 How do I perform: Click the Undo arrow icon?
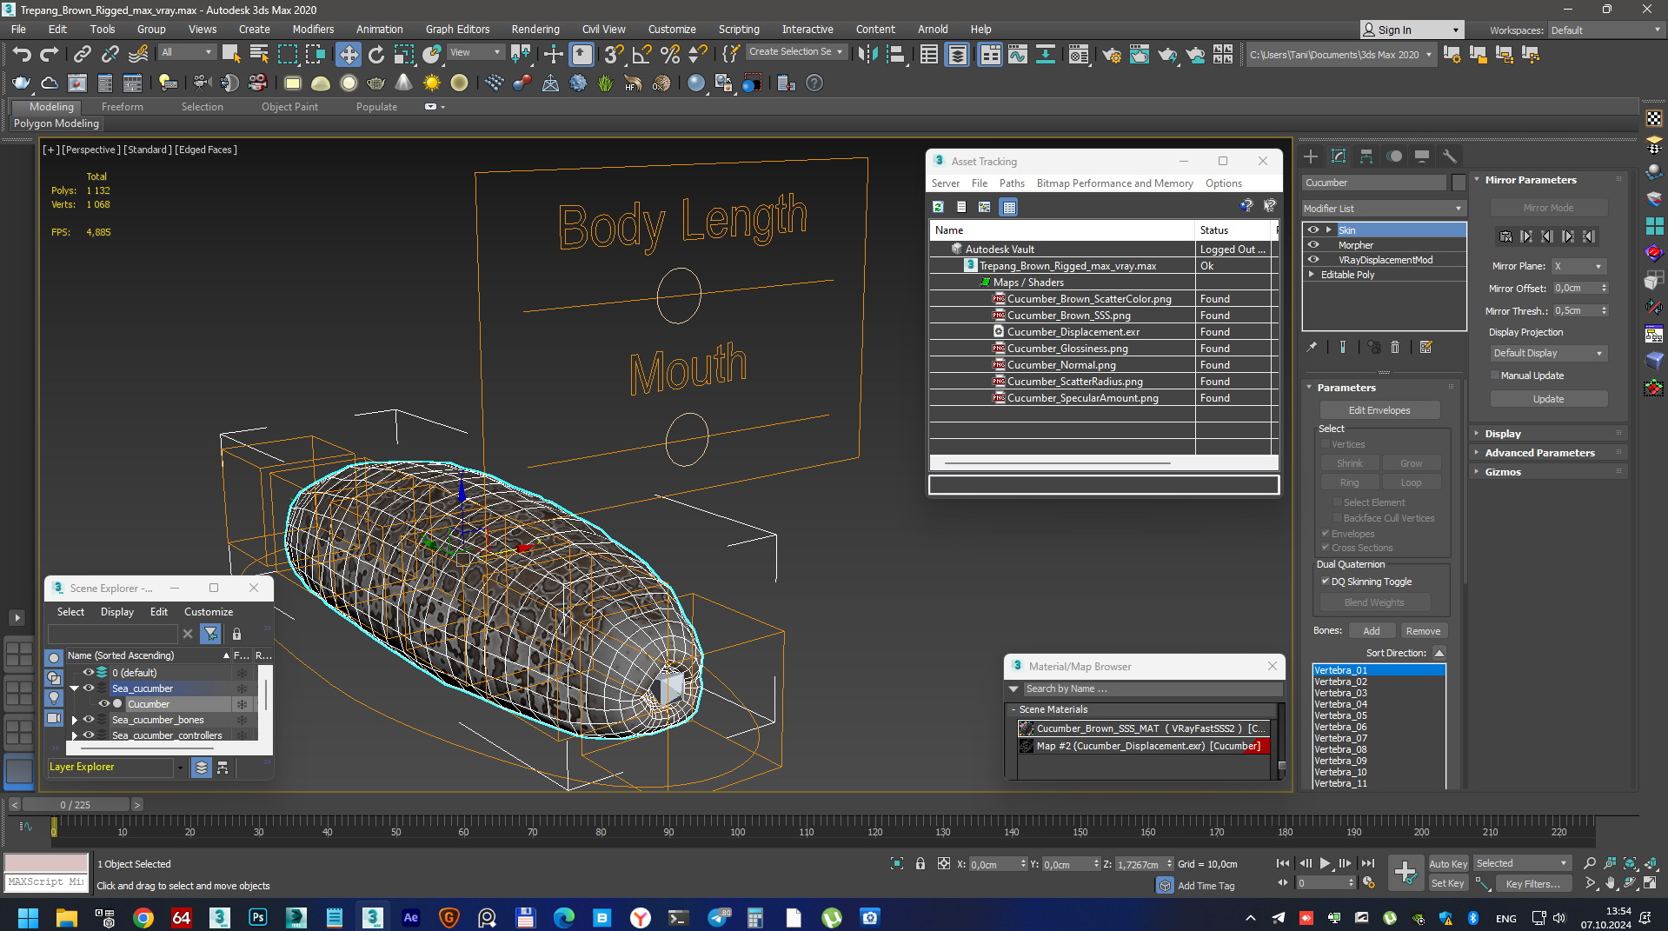(x=22, y=55)
